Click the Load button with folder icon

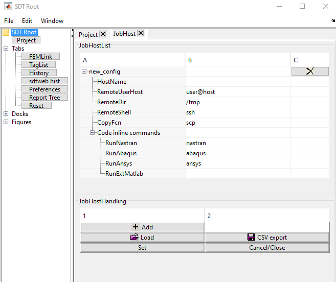(142, 238)
